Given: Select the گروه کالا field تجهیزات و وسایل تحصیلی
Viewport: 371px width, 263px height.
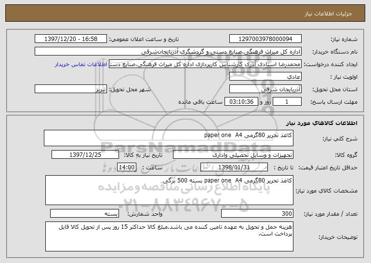Looking at the screenshot, I should [x=233, y=155].
